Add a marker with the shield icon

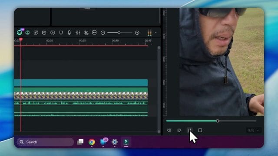[x=61, y=32]
